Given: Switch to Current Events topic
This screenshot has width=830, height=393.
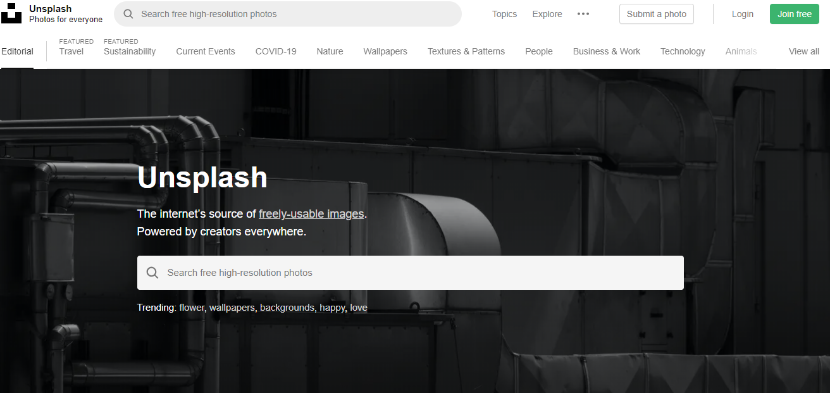Looking at the screenshot, I should click(206, 51).
